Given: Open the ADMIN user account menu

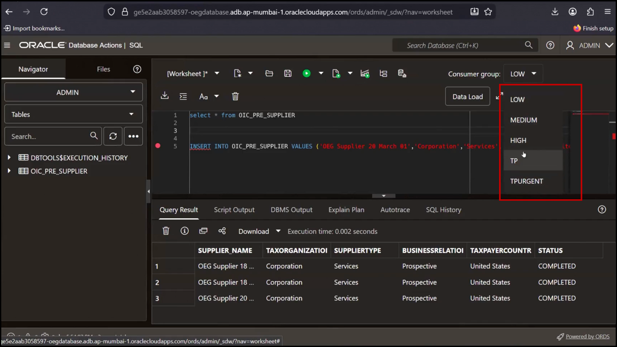Looking at the screenshot, I should pyautogui.click(x=590, y=45).
